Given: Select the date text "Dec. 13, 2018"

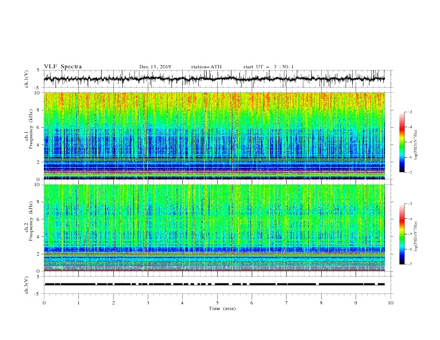Looking at the screenshot, I should click(x=155, y=67).
